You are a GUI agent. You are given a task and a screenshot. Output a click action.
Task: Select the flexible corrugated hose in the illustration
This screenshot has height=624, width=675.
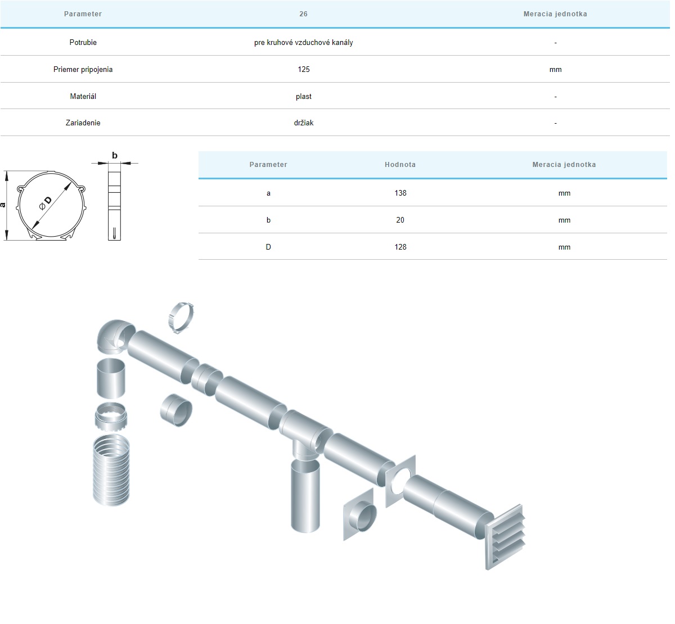click(111, 472)
